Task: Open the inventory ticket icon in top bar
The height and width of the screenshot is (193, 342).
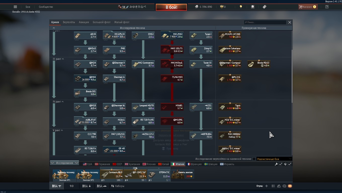Action: tap(265, 7)
